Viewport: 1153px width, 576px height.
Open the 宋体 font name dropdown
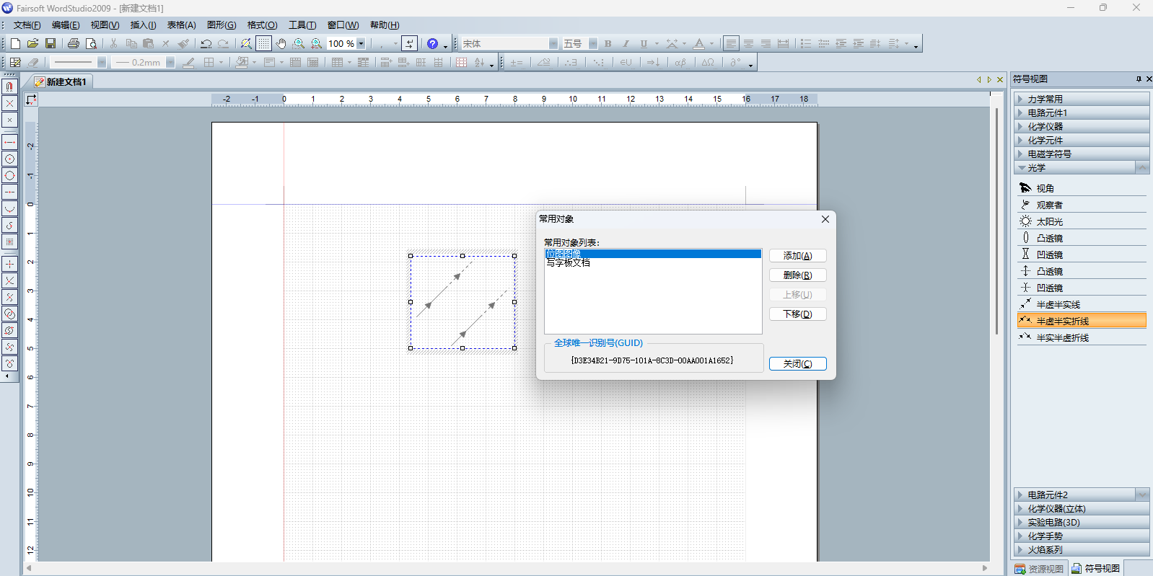[553, 44]
